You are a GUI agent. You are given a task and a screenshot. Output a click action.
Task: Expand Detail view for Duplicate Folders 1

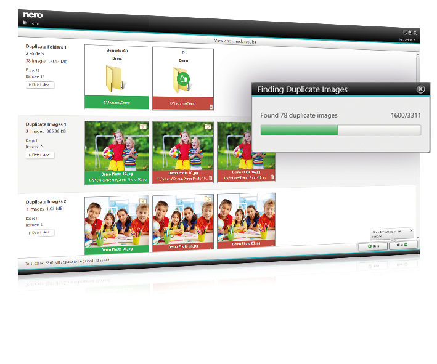tap(40, 84)
